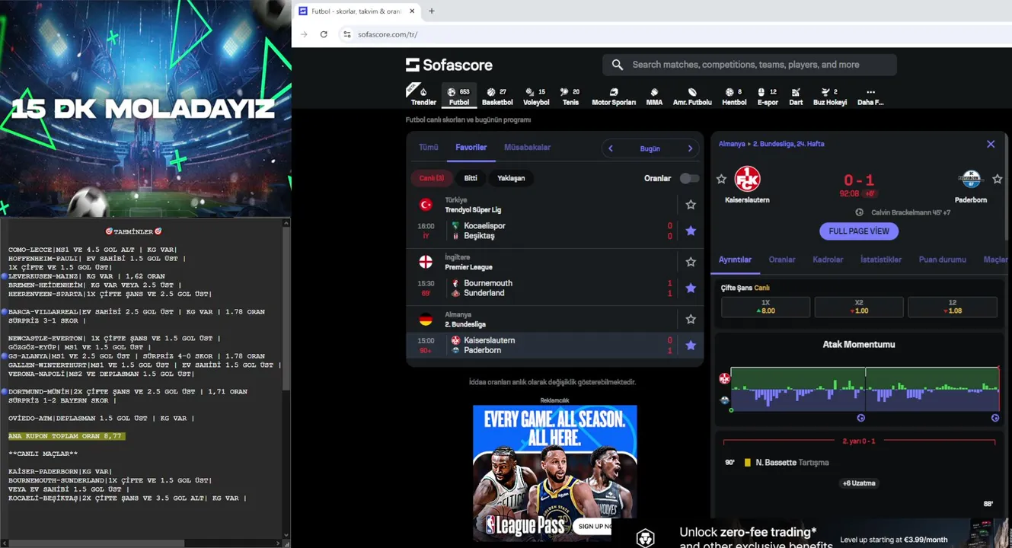Favorite Kaiserslautern team star
Viewport: 1012px width, 548px height.
pyautogui.click(x=721, y=179)
